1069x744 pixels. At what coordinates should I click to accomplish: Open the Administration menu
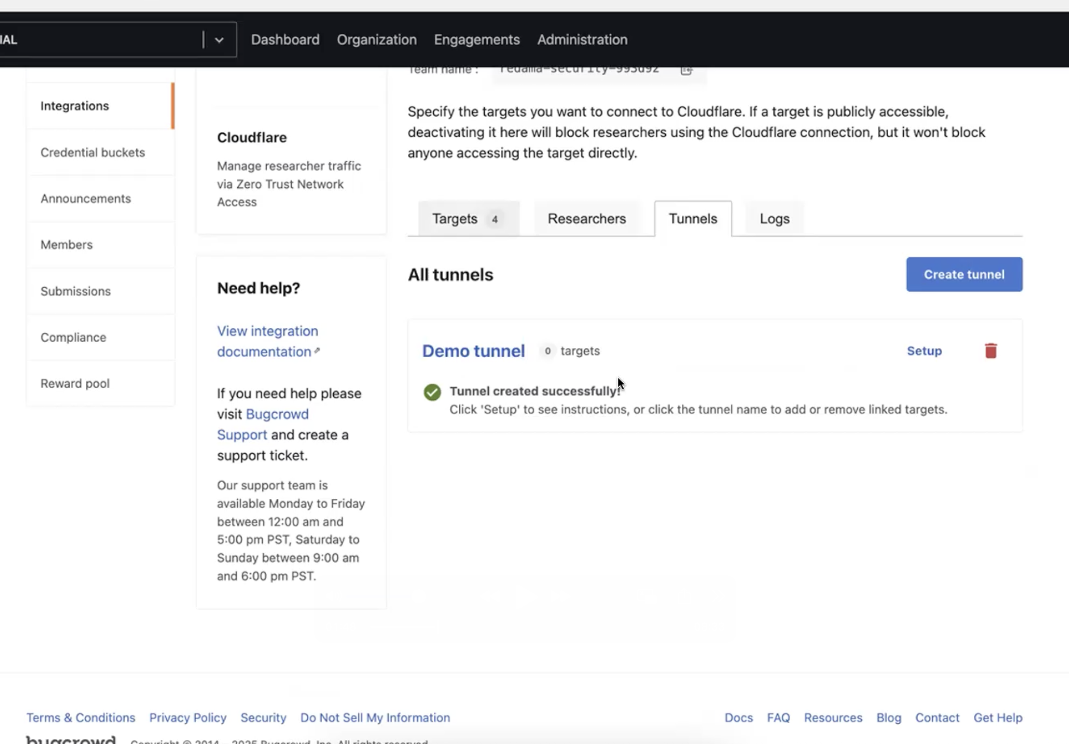pos(582,40)
